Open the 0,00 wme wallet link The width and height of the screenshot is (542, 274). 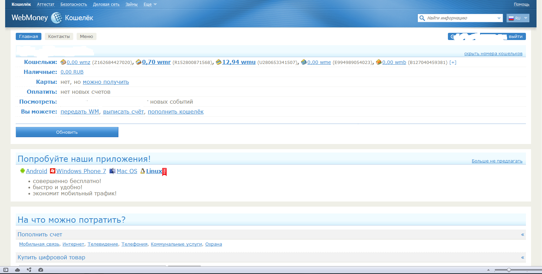point(319,62)
